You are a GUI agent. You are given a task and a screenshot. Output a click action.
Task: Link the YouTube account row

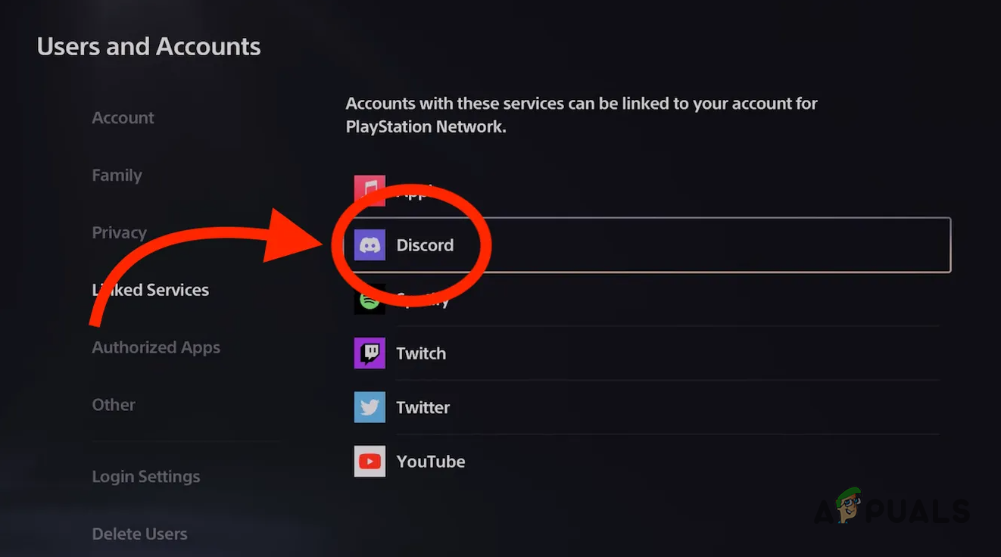coord(644,461)
